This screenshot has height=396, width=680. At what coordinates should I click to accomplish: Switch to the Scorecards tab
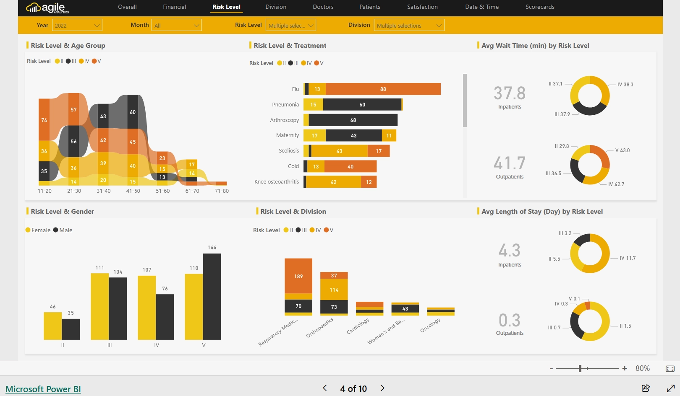tap(540, 7)
